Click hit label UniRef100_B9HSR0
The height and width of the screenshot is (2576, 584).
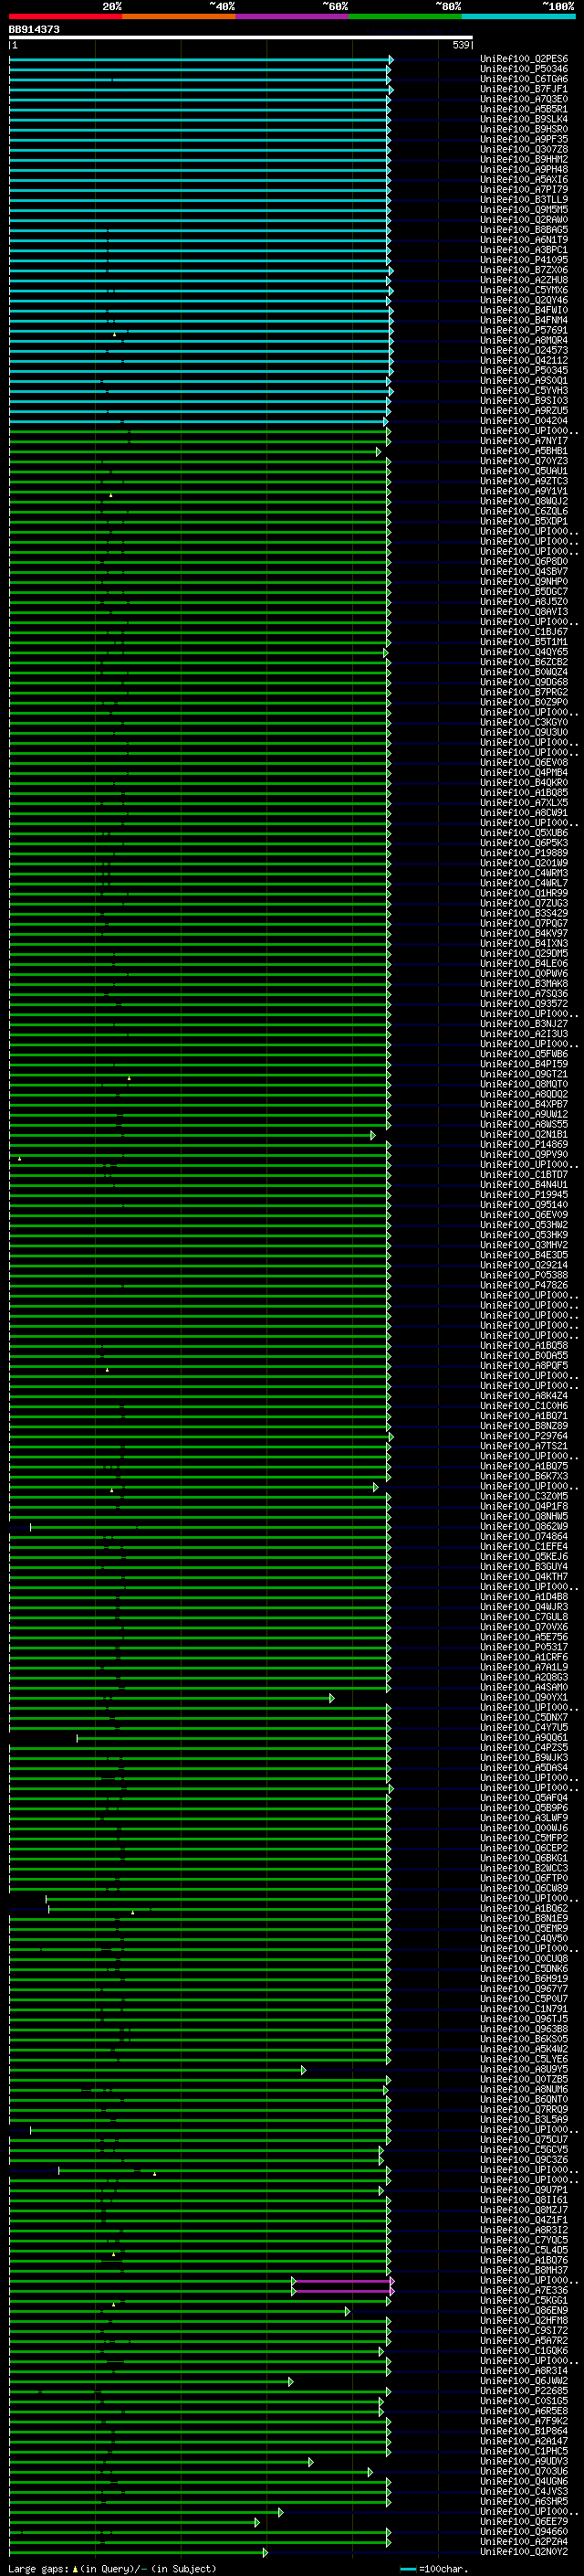pyautogui.click(x=524, y=129)
